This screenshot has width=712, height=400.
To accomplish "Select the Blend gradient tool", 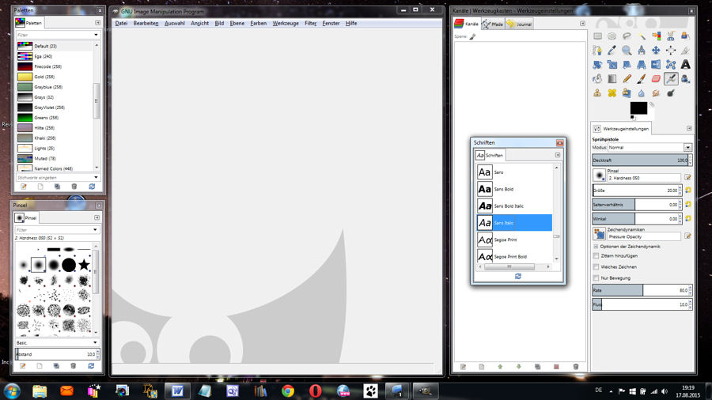I will tap(612, 79).
